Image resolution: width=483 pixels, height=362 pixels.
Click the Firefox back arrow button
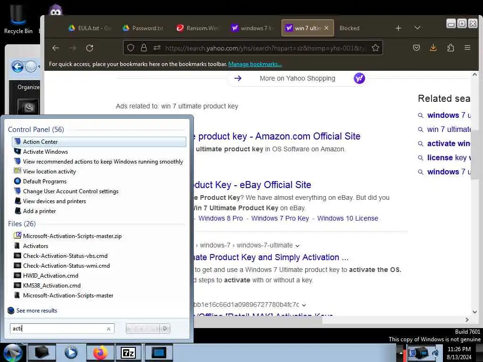point(56,48)
